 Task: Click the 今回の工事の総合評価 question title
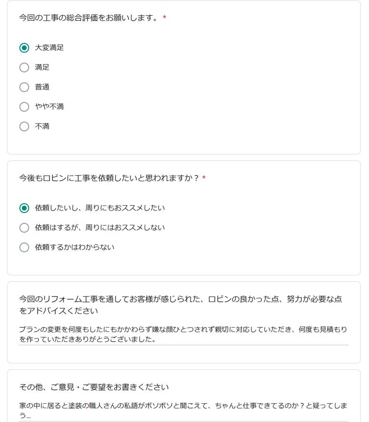89,18
